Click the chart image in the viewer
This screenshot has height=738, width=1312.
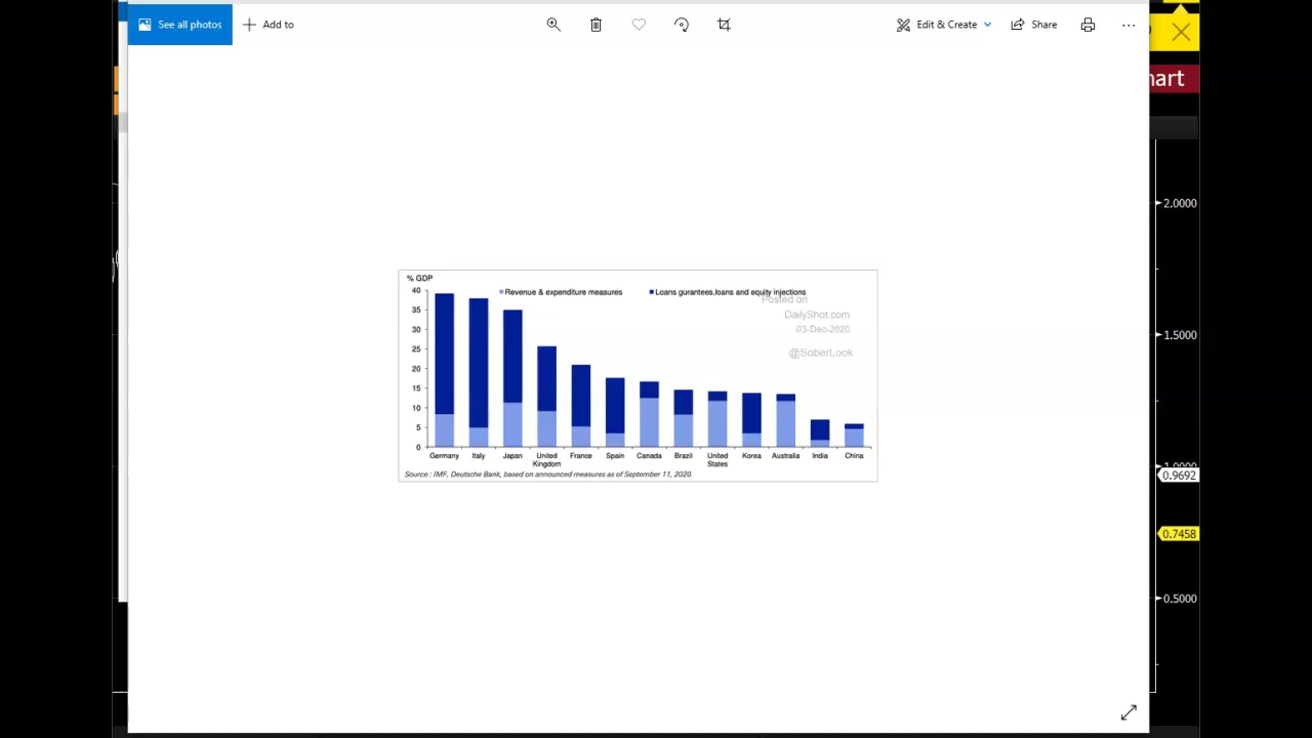(x=638, y=376)
